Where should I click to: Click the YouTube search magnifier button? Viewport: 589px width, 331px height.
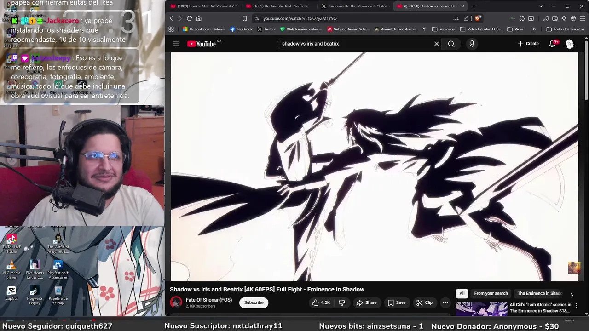(451, 44)
